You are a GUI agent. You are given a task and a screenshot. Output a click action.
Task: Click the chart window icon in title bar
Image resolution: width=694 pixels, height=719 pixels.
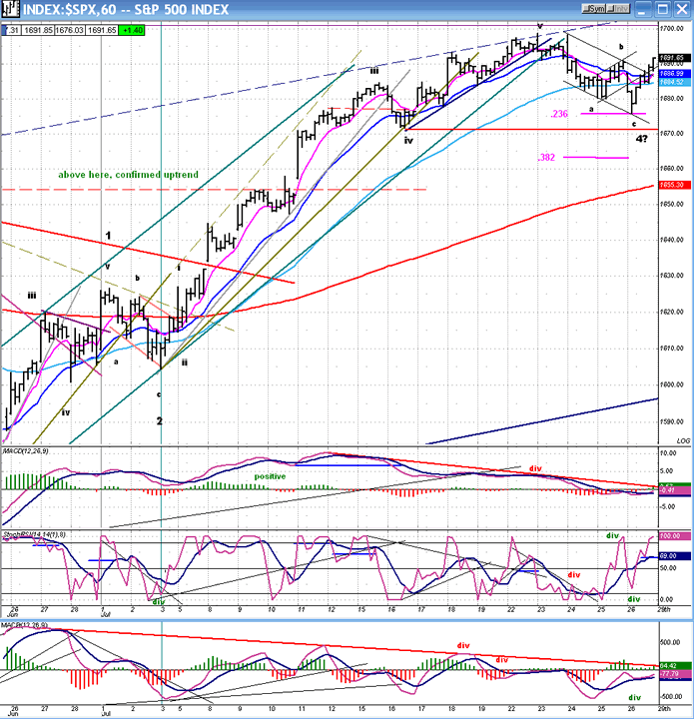pyautogui.click(x=10, y=9)
